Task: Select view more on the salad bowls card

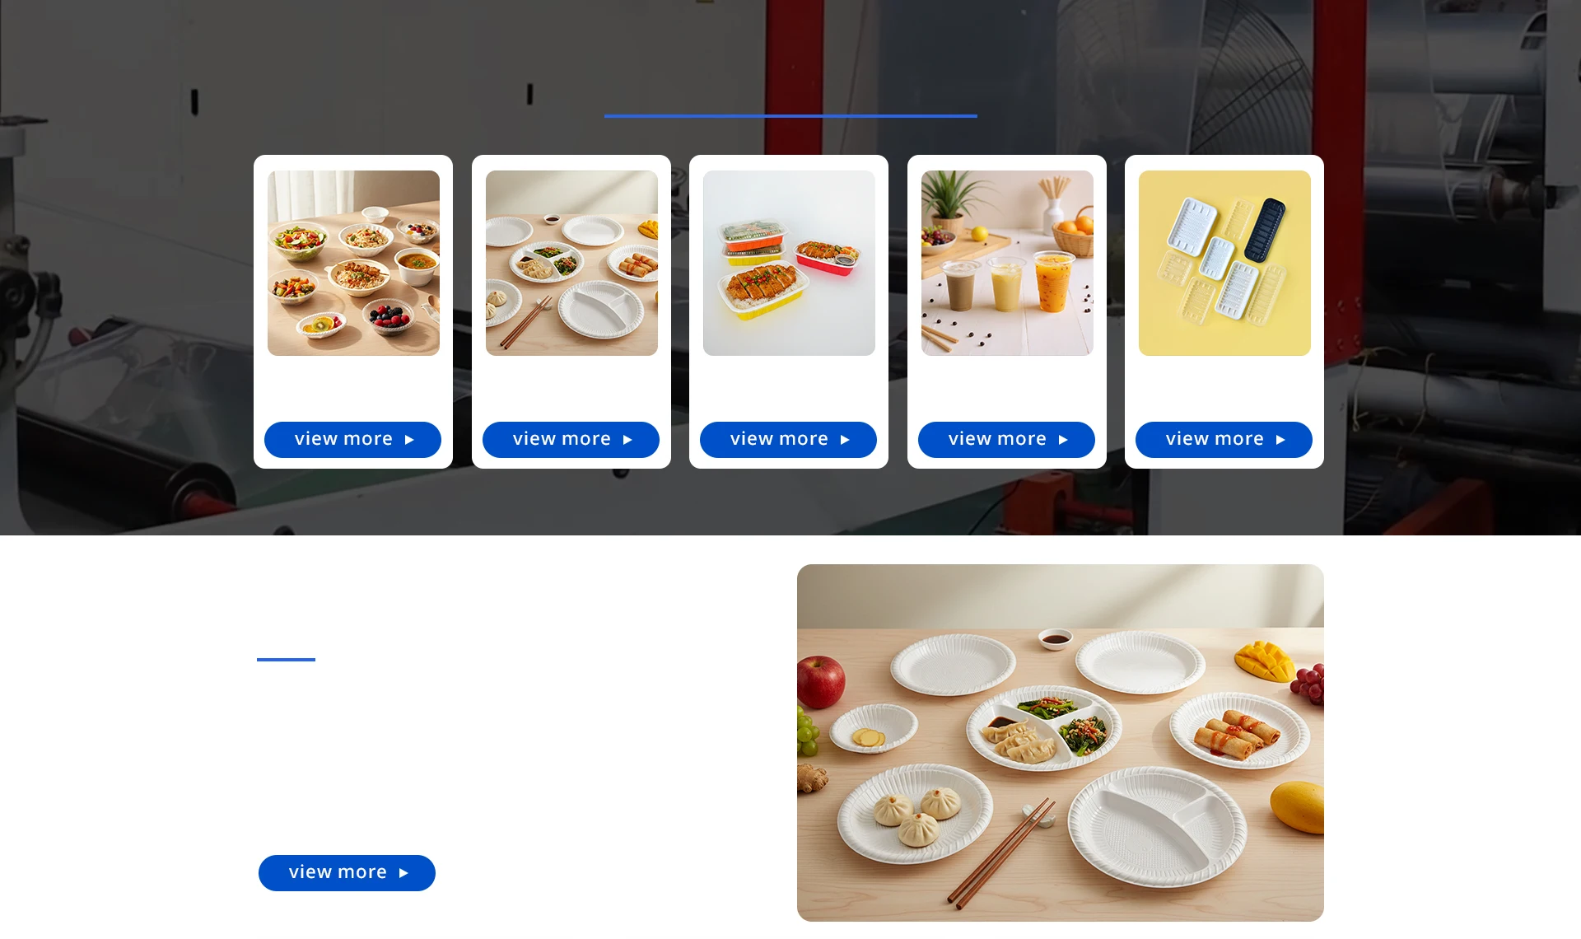Action: [x=352, y=440]
